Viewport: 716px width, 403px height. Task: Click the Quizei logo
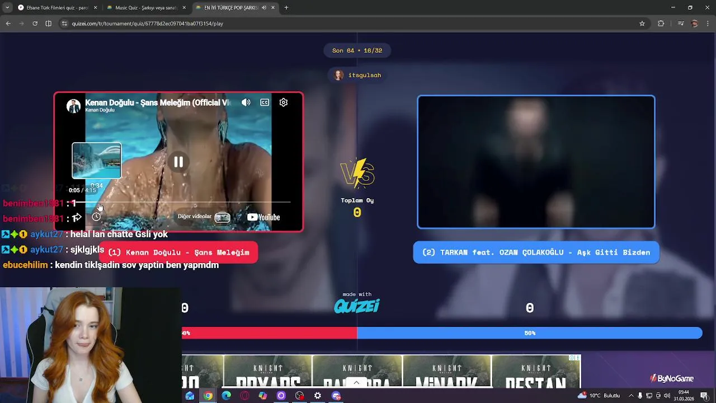(x=357, y=306)
